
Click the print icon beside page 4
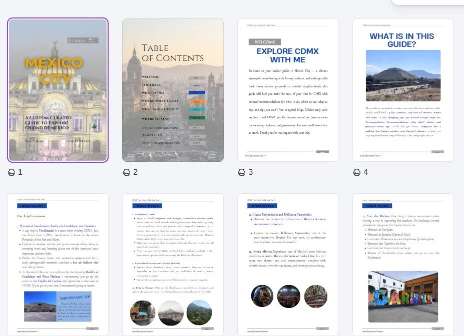pos(356,172)
